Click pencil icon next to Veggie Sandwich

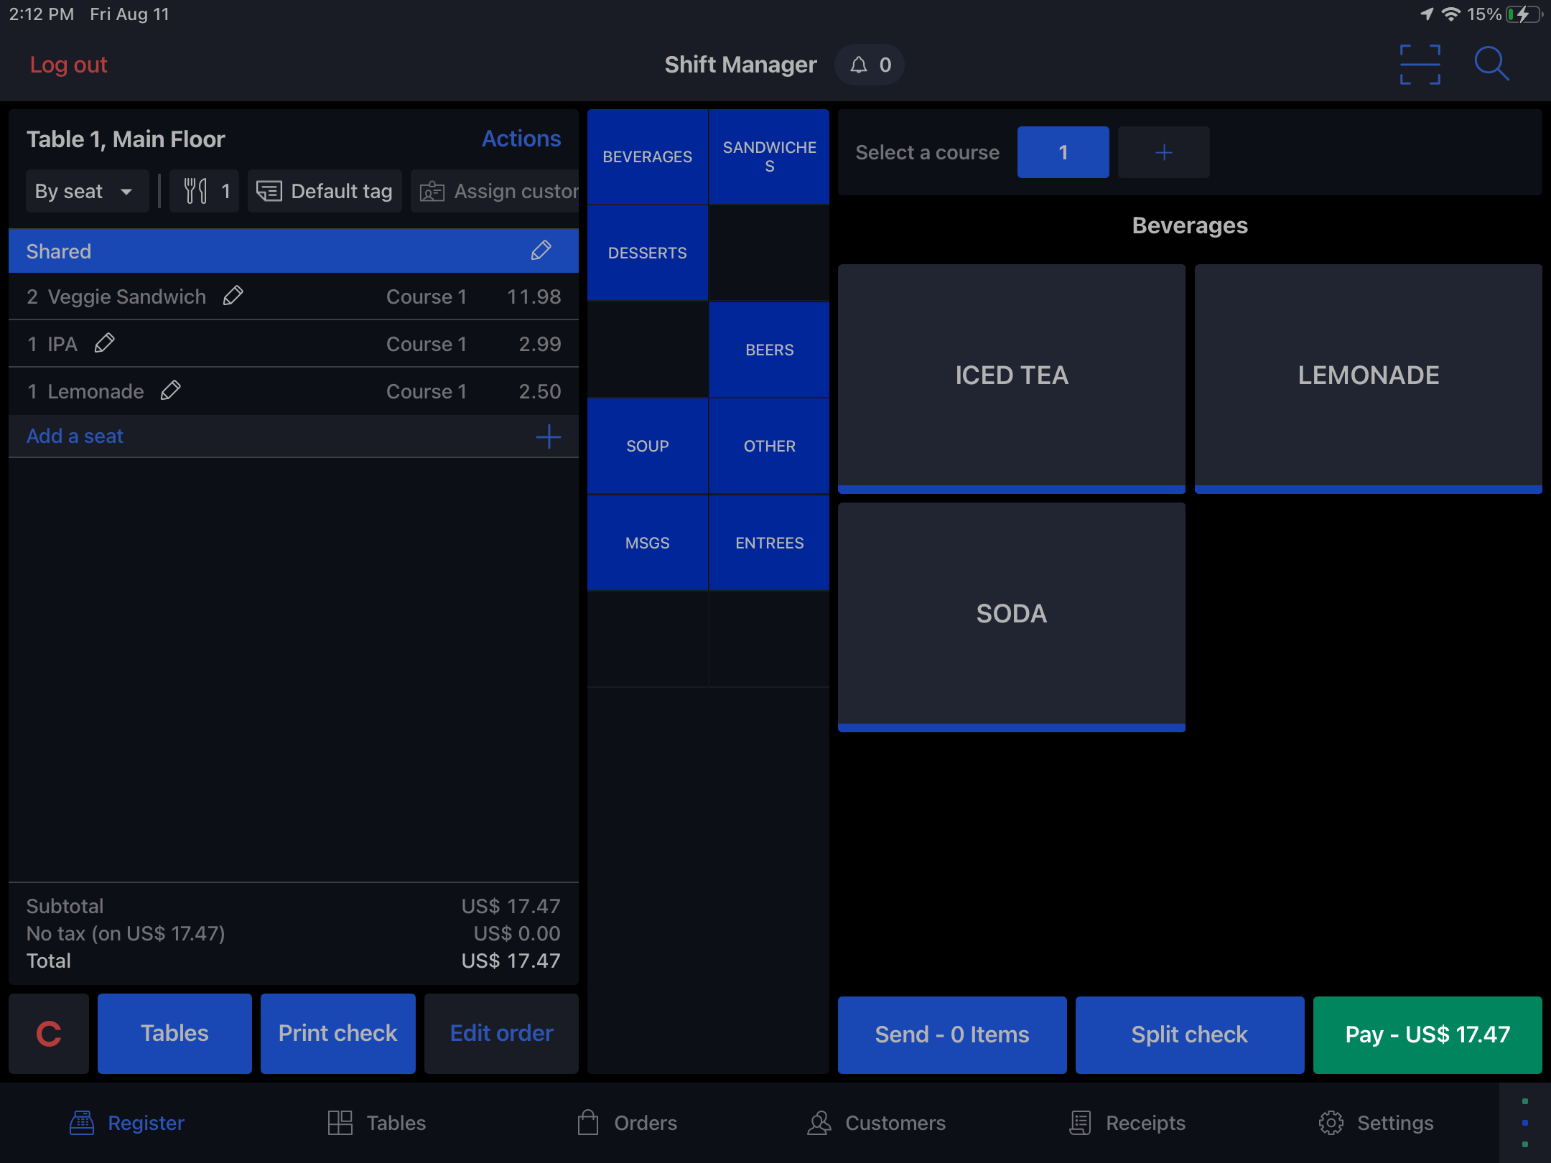[x=233, y=296]
